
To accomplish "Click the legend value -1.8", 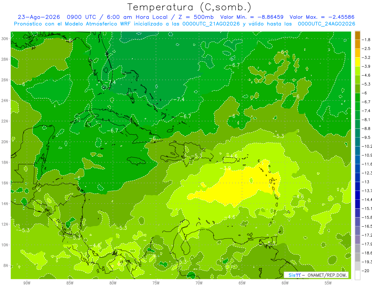I will [366, 40].
